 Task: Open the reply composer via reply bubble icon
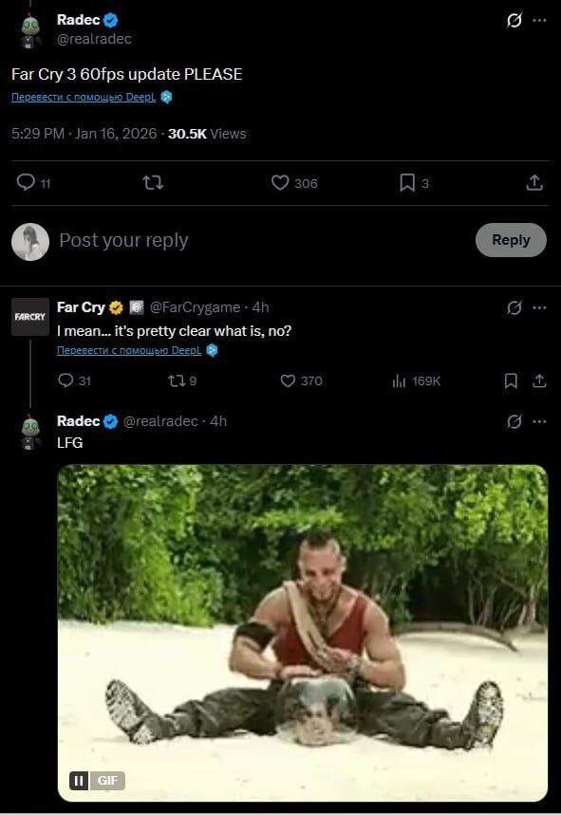pyautogui.click(x=26, y=183)
